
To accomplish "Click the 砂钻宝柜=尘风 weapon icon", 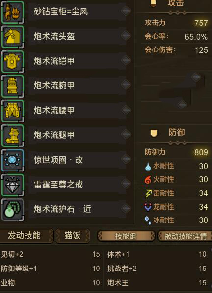I will [x=13, y=12].
